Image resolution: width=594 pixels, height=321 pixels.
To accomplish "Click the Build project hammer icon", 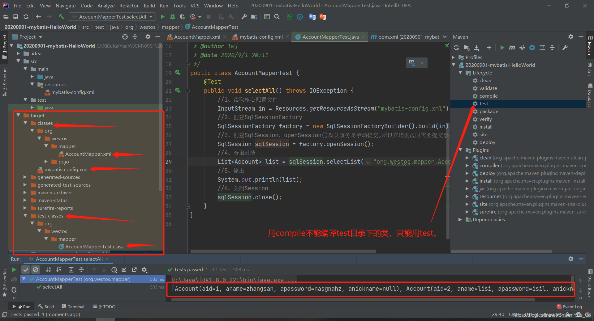I will point(61,17).
